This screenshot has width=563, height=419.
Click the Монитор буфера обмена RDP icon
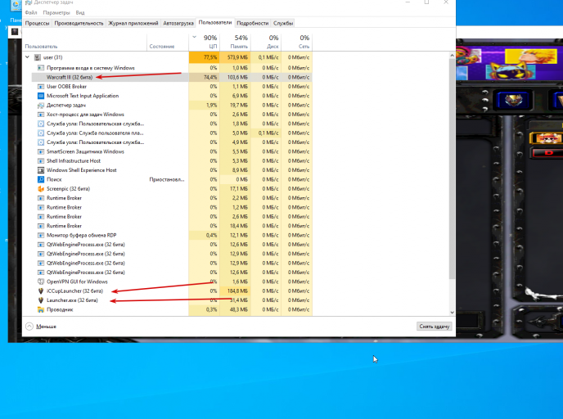(x=41, y=235)
